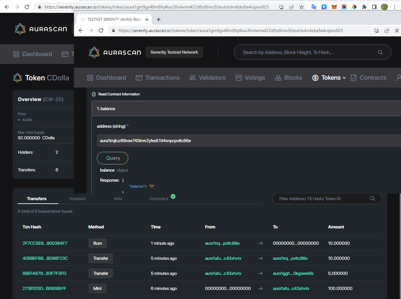This screenshot has height=299, width=401.
Task: Click magnifier icon in the Filter Address field
Action: [x=373, y=199]
